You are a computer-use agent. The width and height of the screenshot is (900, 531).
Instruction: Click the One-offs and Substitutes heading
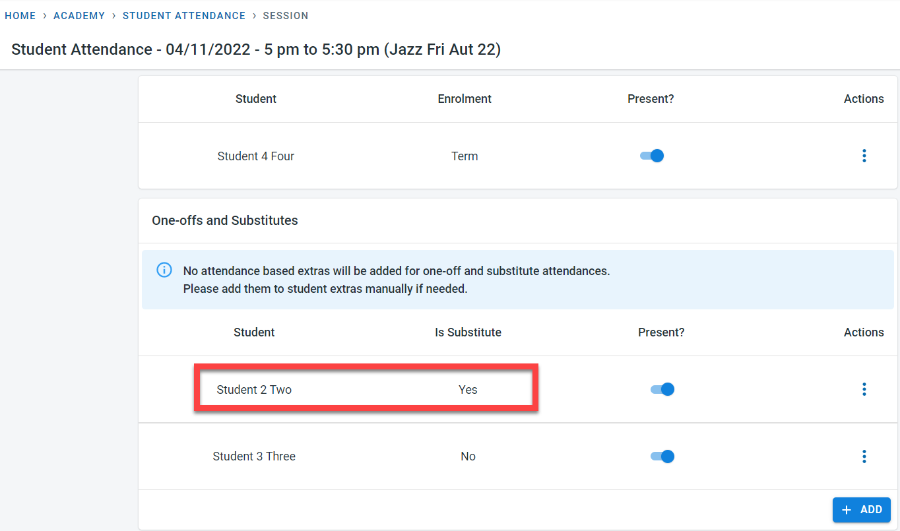(225, 220)
